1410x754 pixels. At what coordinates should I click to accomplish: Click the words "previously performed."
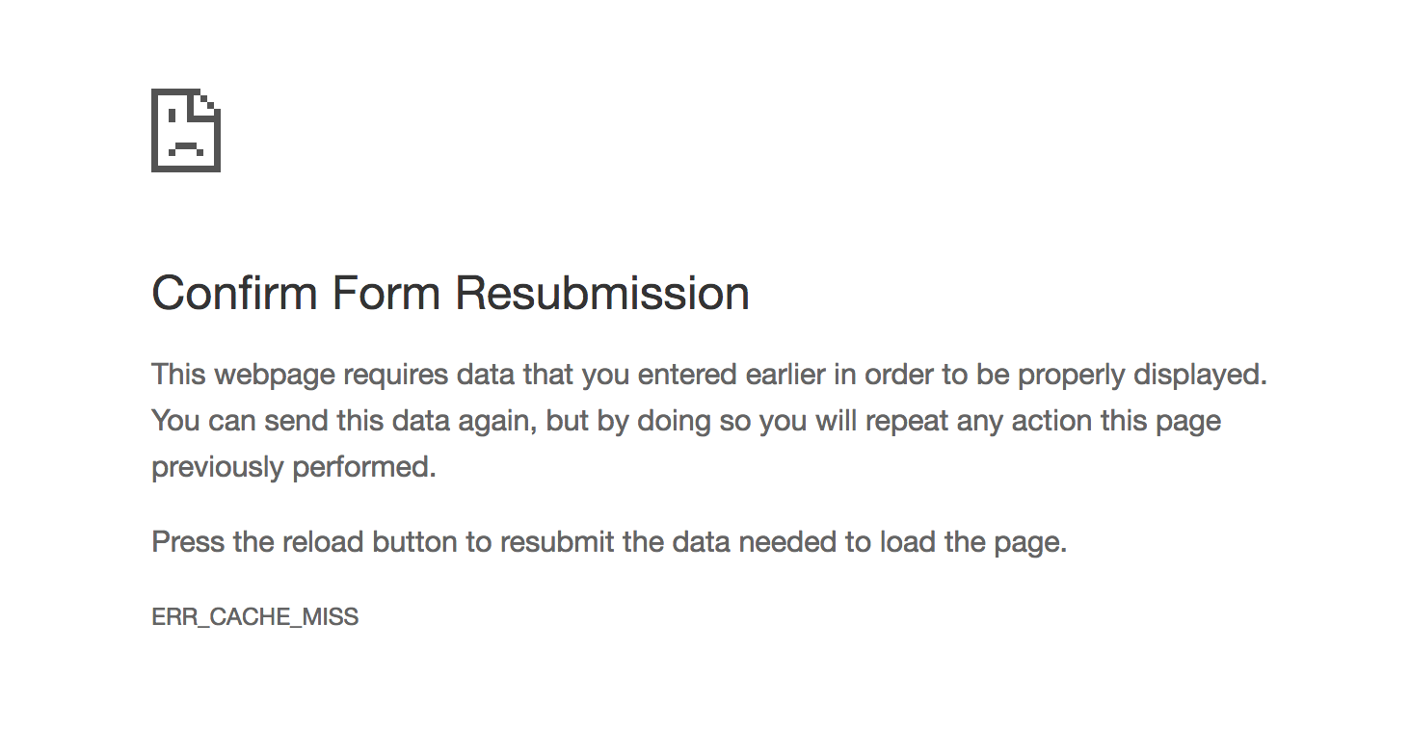(294, 467)
